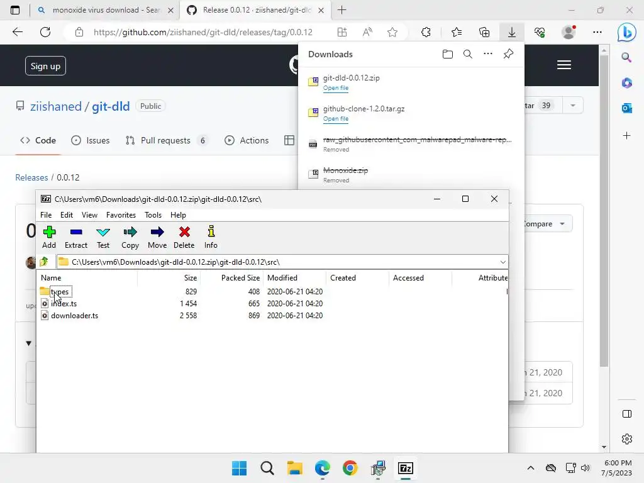Sort 7-Zip list by Modified column
The image size is (644, 483).
point(294,277)
